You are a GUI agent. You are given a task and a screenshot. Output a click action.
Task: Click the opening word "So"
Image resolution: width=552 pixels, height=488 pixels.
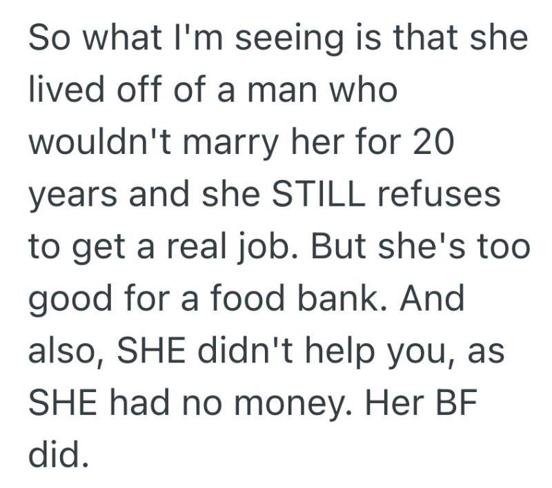[48, 41]
